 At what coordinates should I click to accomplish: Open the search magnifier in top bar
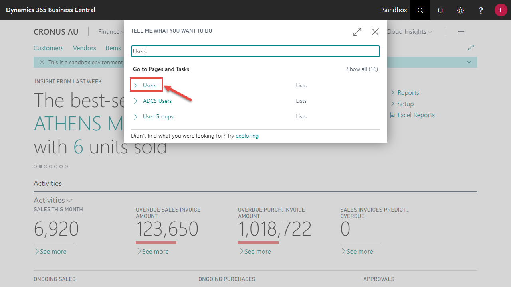point(420,10)
